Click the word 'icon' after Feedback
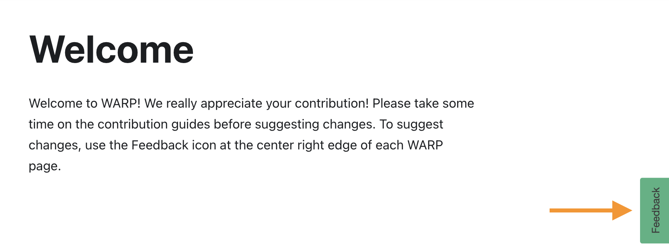Screen dimensions: 669x245 [x=204, y=145]
